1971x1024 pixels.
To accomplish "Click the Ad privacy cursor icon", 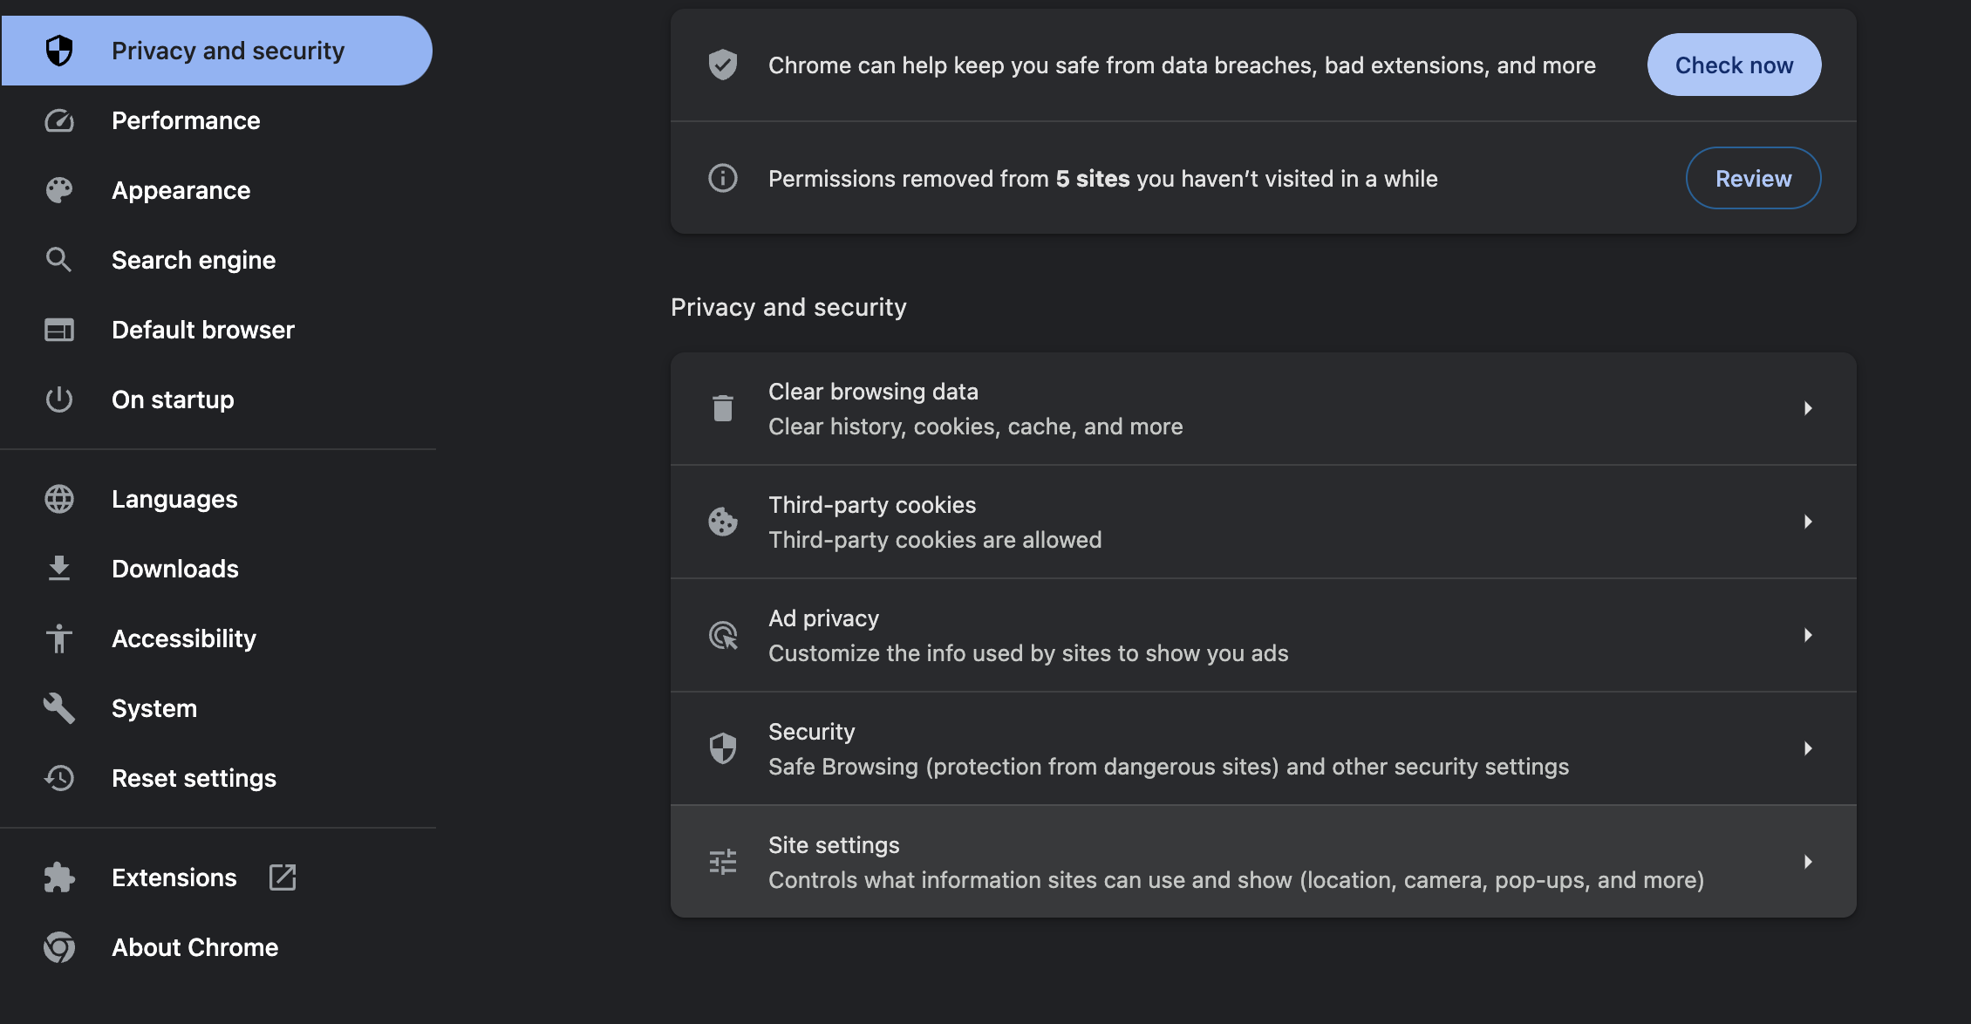I will pos(723,635).
